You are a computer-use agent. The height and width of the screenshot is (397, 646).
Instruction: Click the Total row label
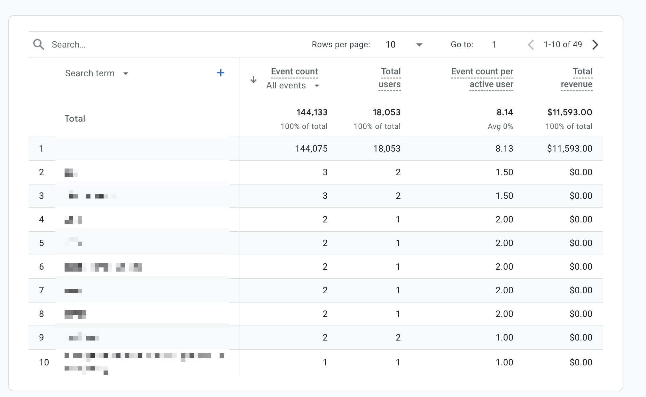(x=75, y=119)
